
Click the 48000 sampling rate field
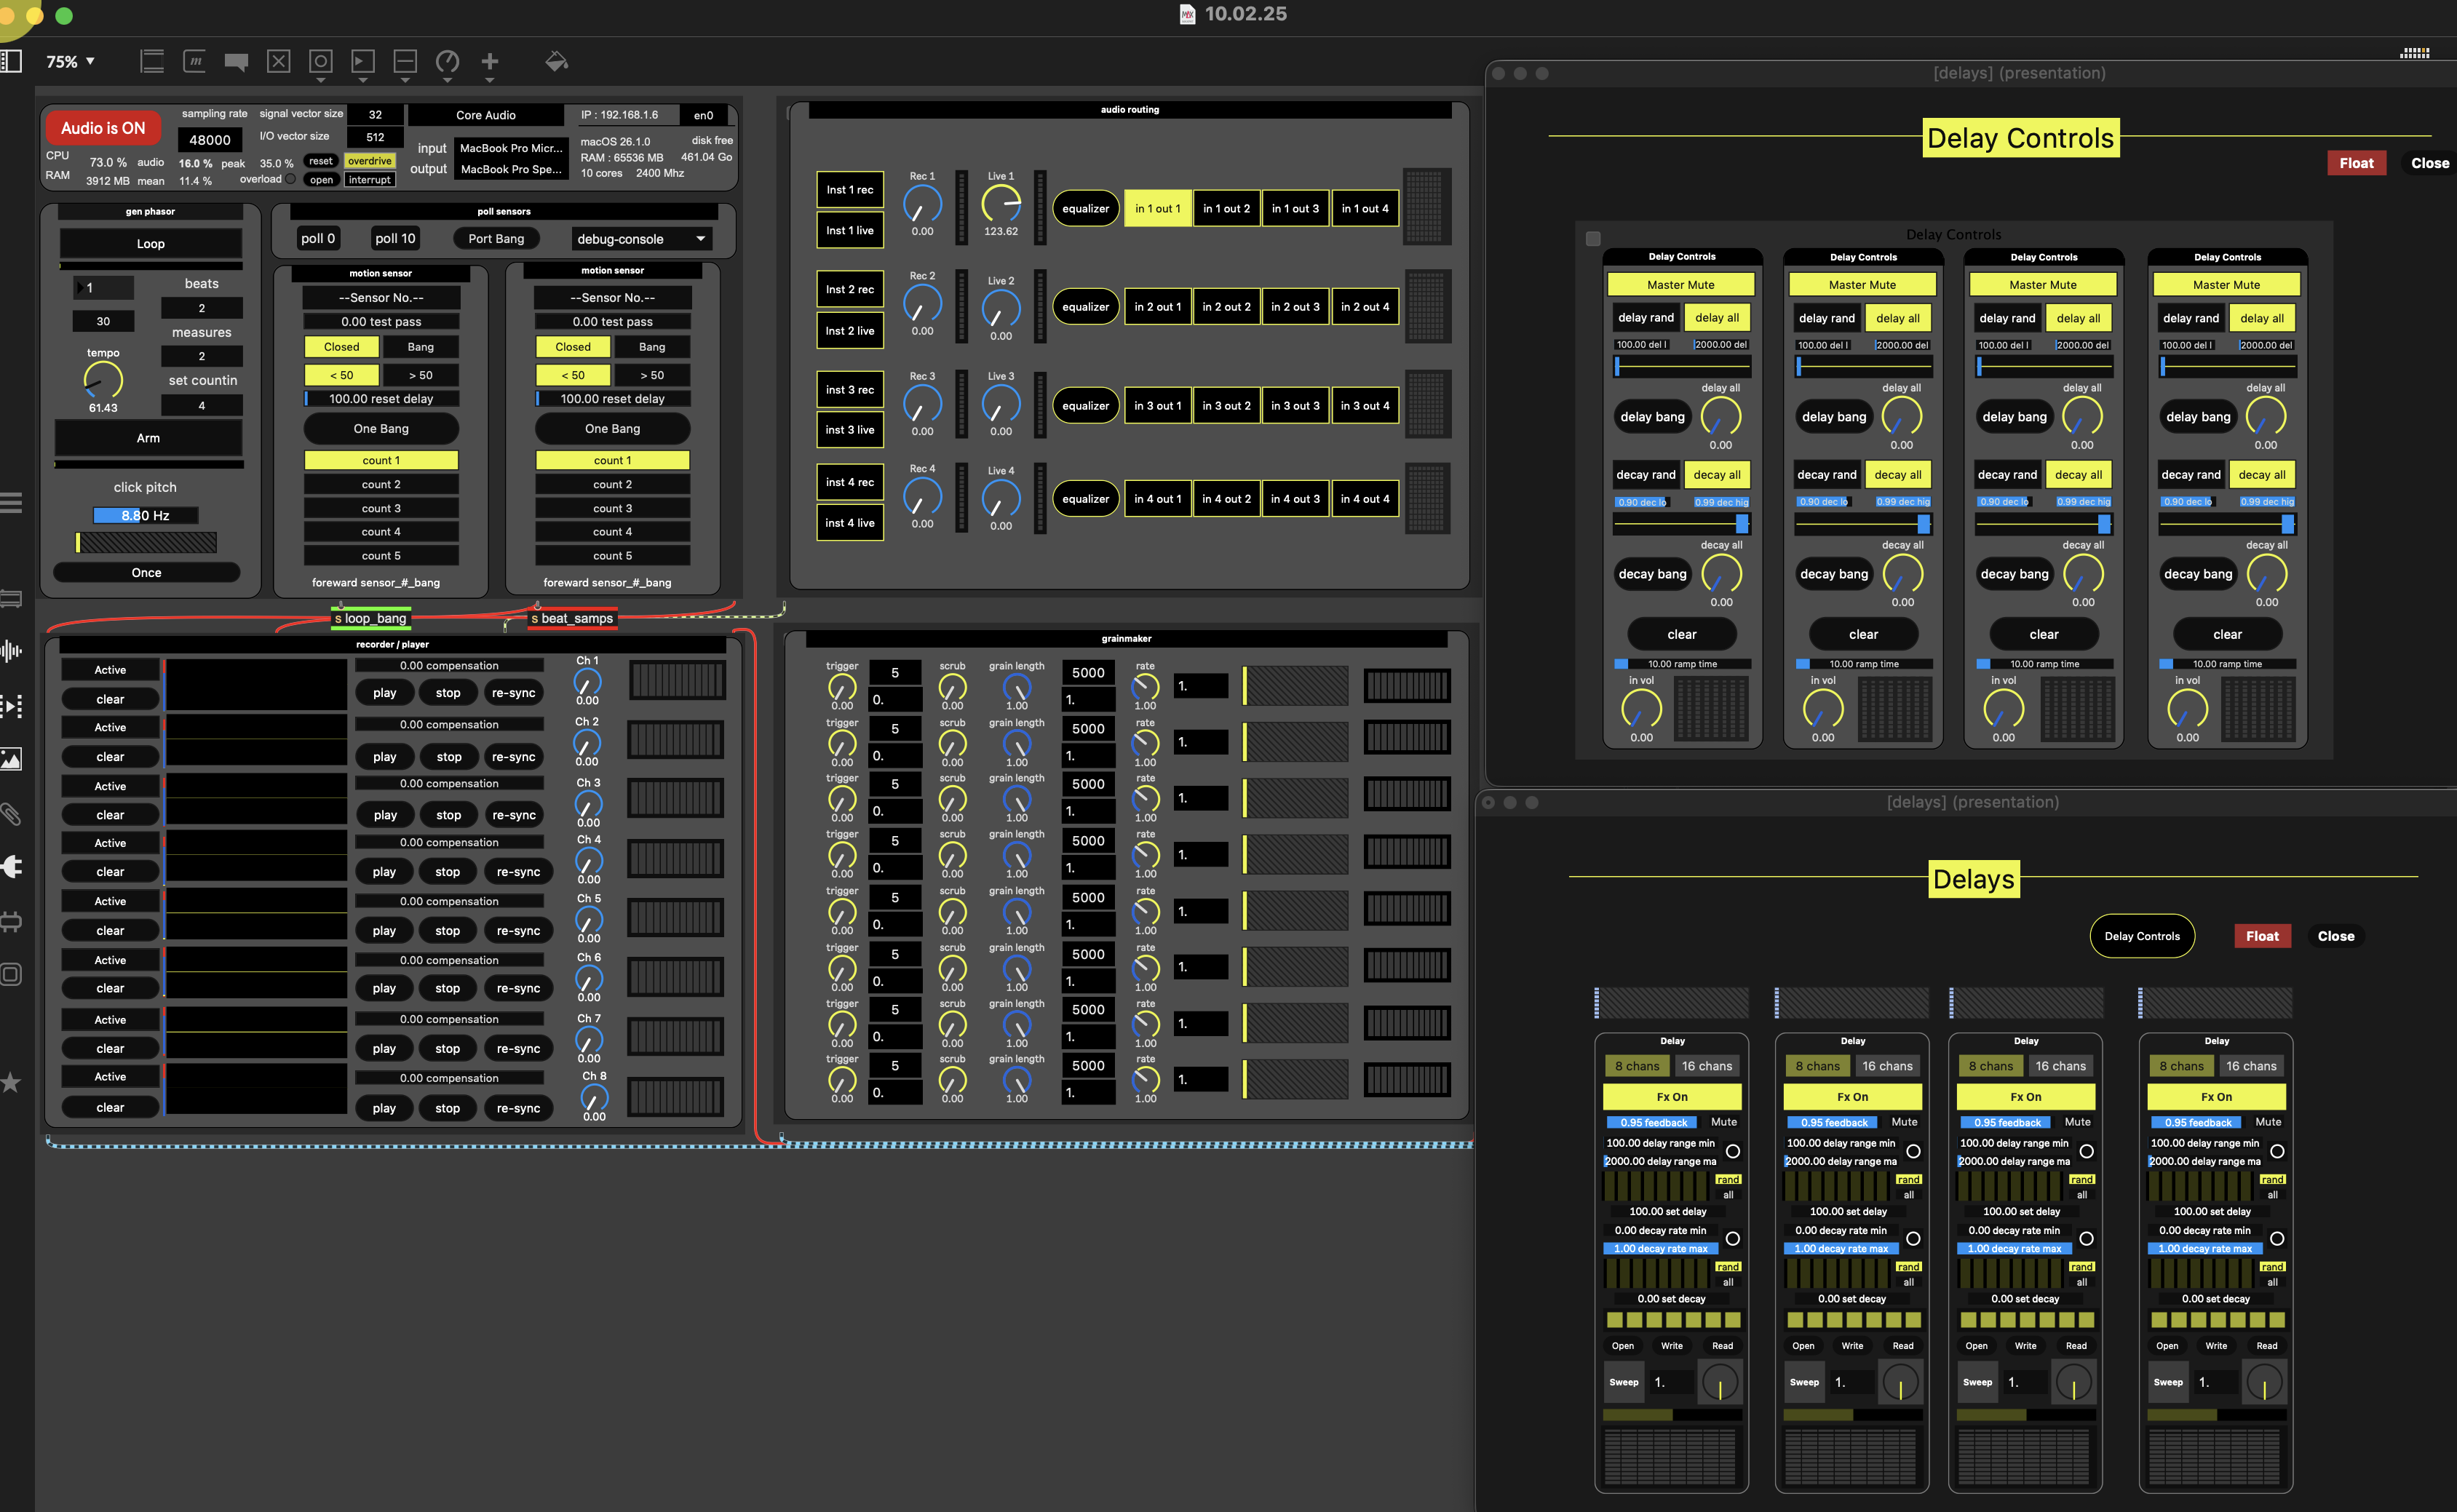210,140
